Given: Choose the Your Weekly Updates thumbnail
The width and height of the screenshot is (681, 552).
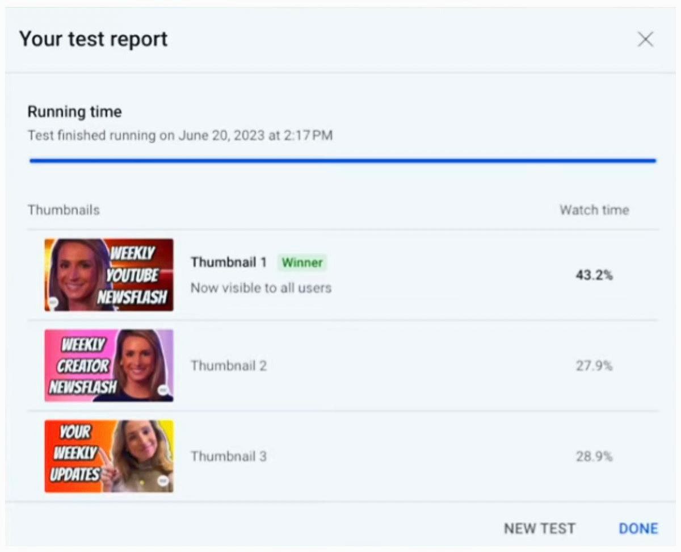Looking at the screenshot, I should (x=109, y=456).
